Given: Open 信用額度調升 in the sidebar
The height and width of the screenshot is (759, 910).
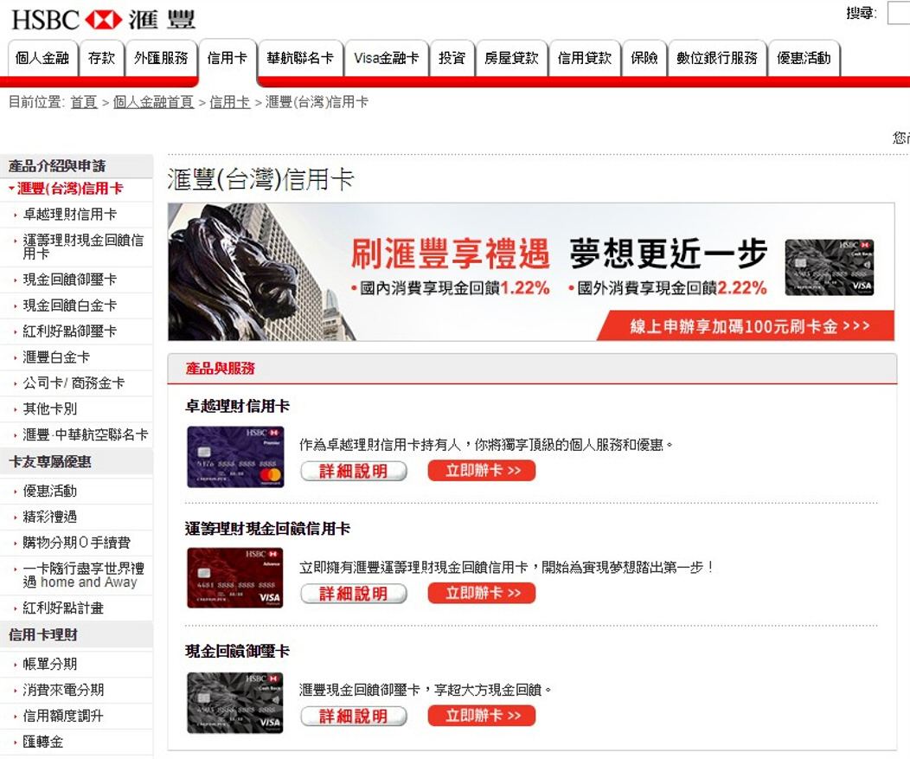Looking at the screenshot, I should pyautogui.click(x=63, y=716).
